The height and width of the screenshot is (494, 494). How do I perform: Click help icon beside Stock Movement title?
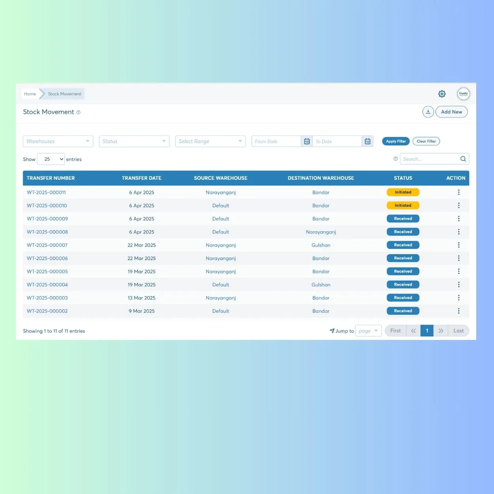pyautogui.click(x=78, y=113)
